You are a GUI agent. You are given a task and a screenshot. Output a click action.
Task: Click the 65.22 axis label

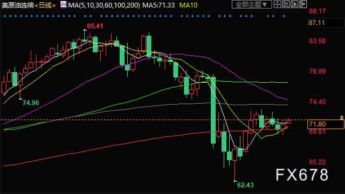coord(317,162)
